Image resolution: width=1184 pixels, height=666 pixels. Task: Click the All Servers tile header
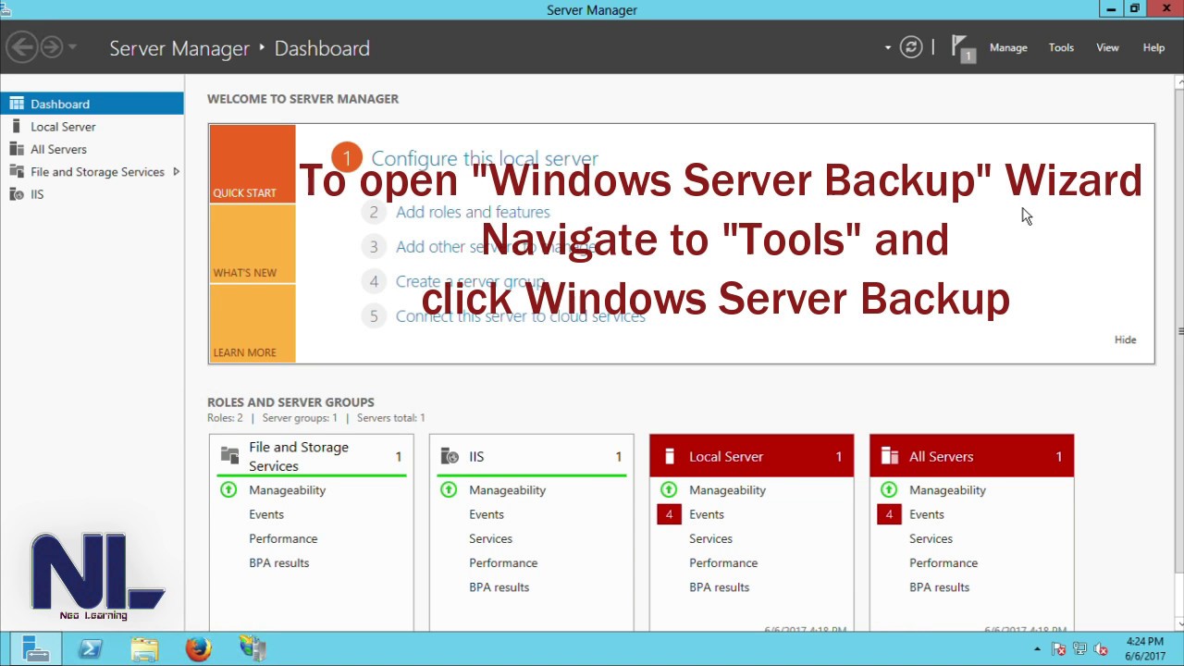coord(971,456)
